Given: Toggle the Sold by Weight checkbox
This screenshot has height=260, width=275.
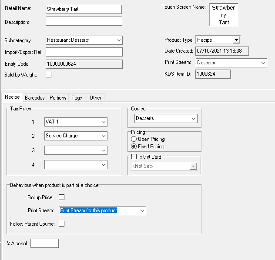Looking at the screenshot, I should (49, 75).
